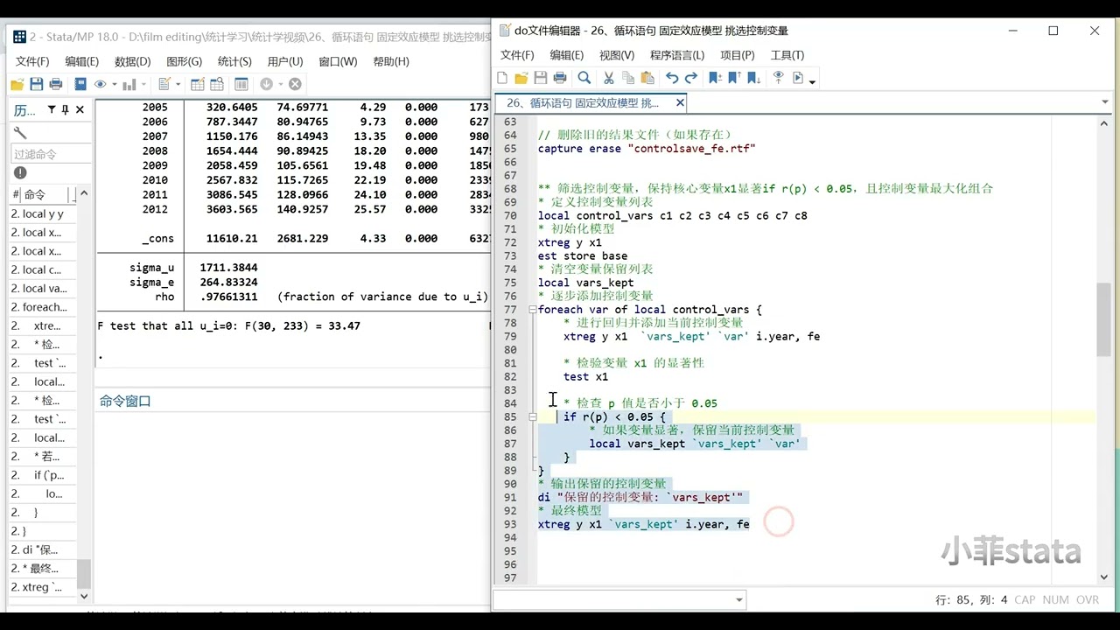Open 视图(V) menu in do-file editor

pos(617,55)
